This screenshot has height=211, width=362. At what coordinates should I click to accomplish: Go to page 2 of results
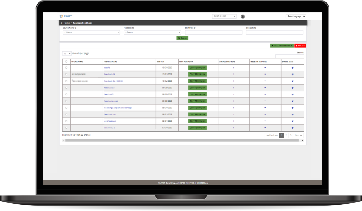286,135
